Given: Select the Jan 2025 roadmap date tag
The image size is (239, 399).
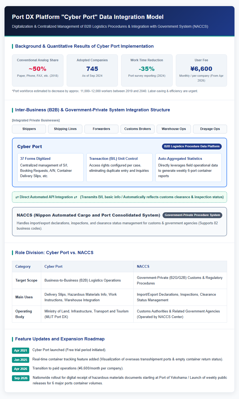Looking at the screenshot, I should [20, 360].
